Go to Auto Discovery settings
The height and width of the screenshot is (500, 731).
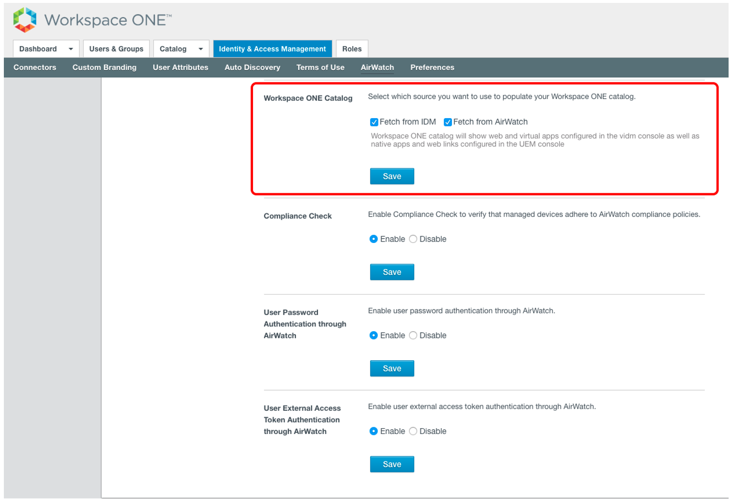pyautogui.click(x=252, y=67)
